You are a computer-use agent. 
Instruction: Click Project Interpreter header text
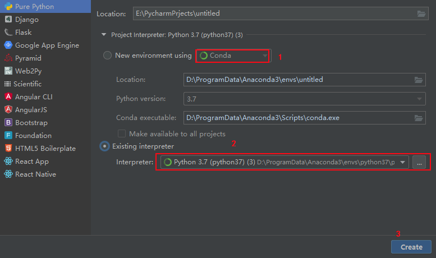click(177, 35)
